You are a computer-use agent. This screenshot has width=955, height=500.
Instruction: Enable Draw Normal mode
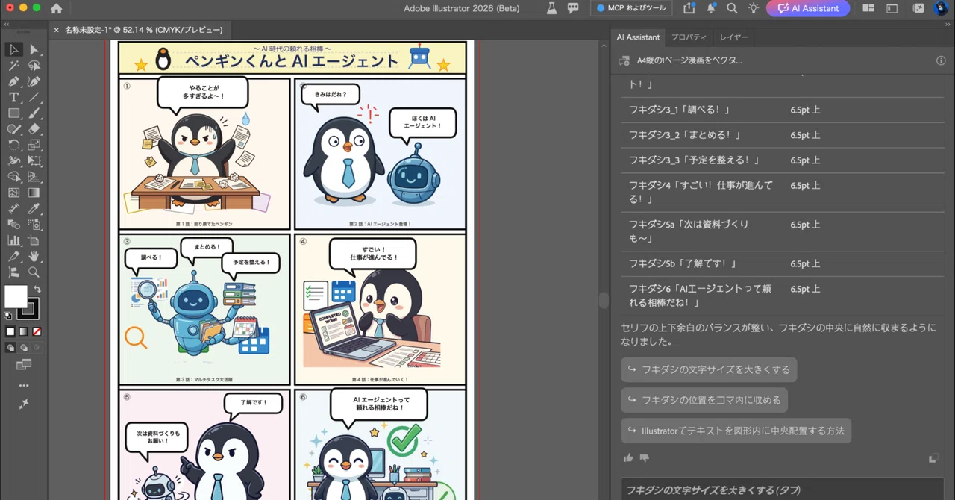pos(10,347)
